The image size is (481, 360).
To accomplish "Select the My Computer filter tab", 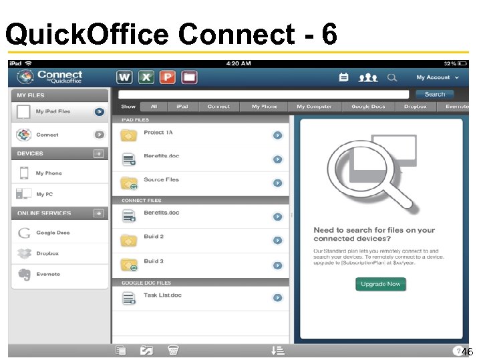I will 314,107.
